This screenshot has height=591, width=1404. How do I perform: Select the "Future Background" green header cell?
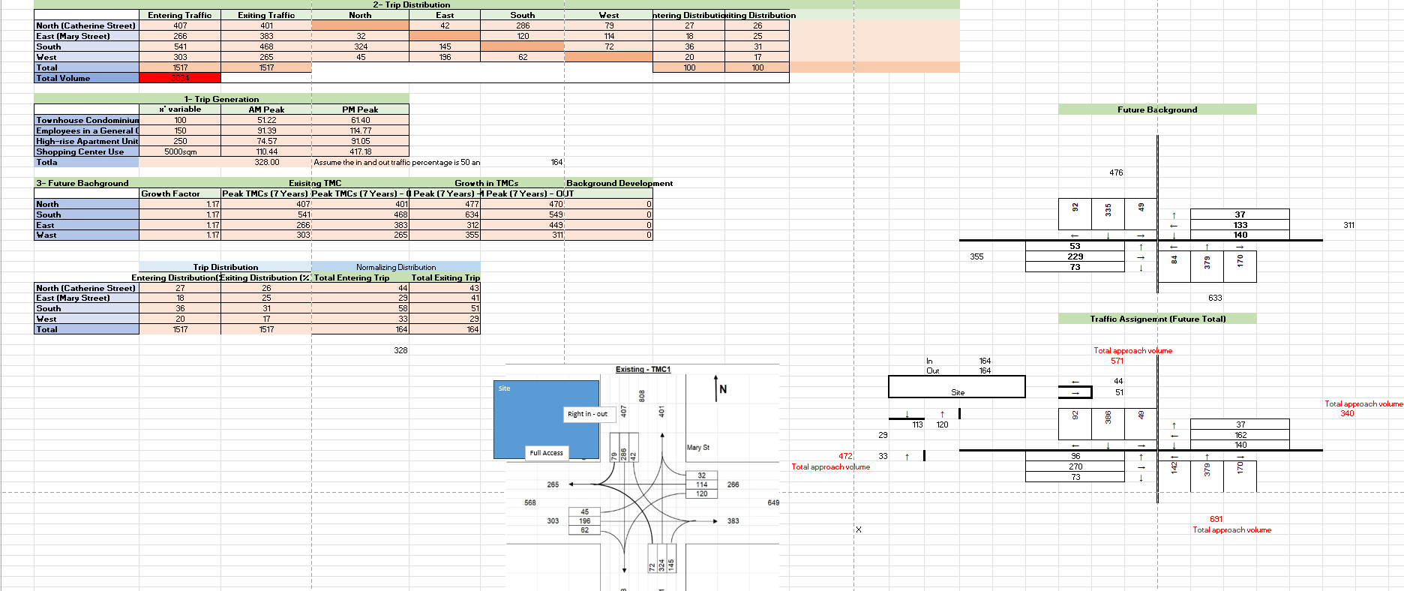[x=1156, y=109]
